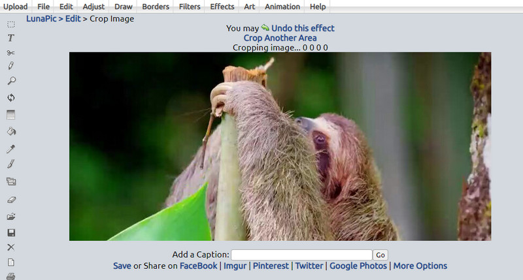Open the Effects menu
This screenshot has width=523, height=280.
pyautogui.click(x=222, y=7)
